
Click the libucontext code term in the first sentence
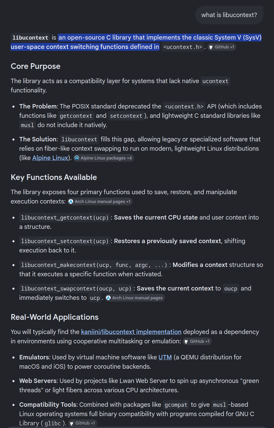coord(30,38)
